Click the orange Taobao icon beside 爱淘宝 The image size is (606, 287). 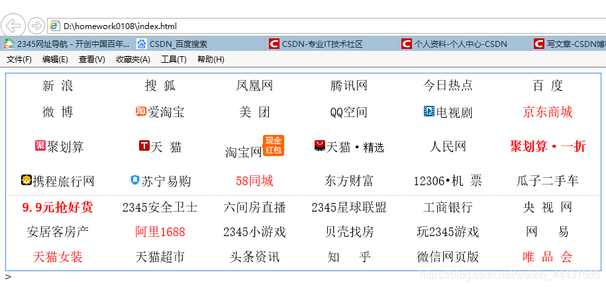tap(140, 111)
